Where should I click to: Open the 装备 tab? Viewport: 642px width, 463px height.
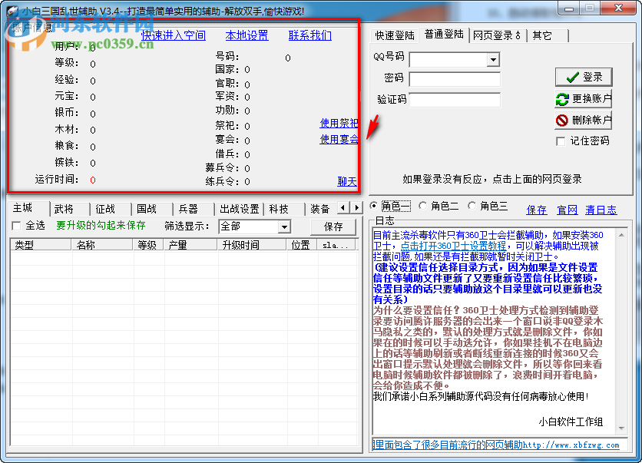tap(321, 209)
